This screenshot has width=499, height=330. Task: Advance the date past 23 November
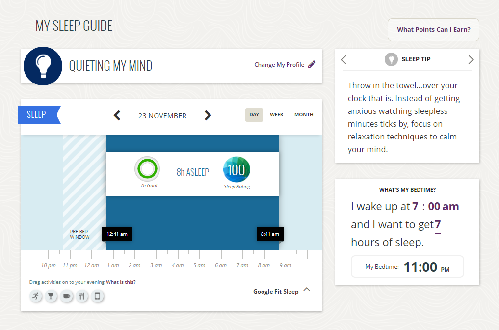(208, 115)
